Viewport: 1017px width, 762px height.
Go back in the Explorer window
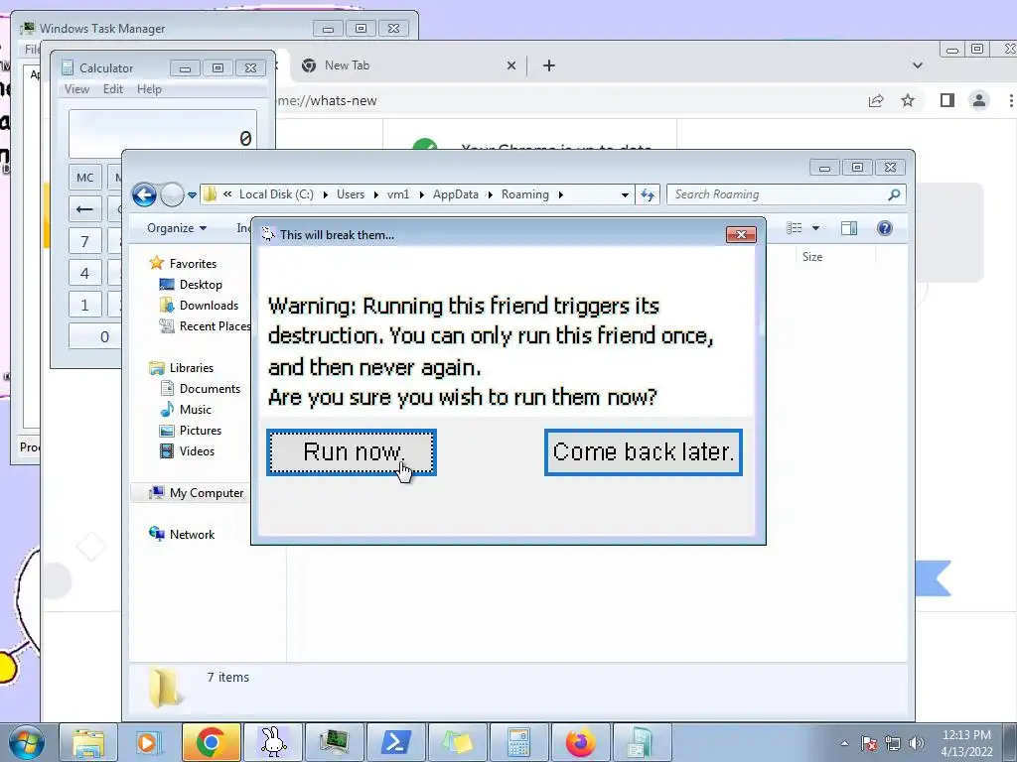(144, 194)
